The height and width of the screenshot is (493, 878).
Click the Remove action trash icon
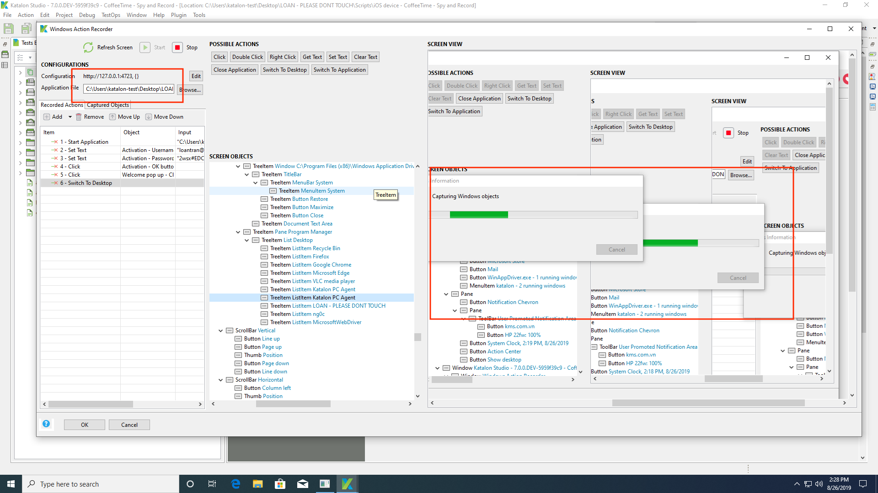point(78,116)
